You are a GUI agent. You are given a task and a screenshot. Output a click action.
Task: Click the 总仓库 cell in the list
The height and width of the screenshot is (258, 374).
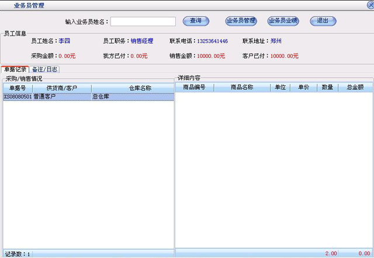102,97
